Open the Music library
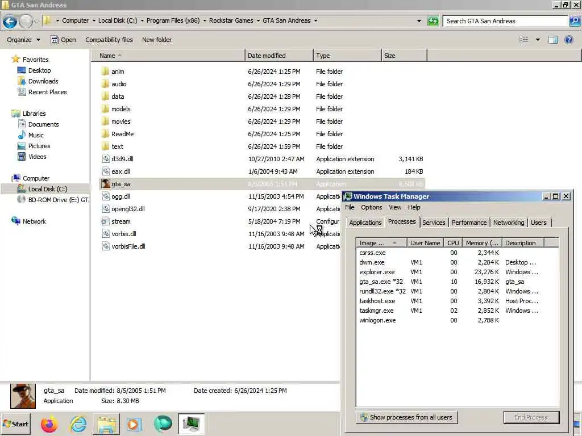 click(31, 135)
